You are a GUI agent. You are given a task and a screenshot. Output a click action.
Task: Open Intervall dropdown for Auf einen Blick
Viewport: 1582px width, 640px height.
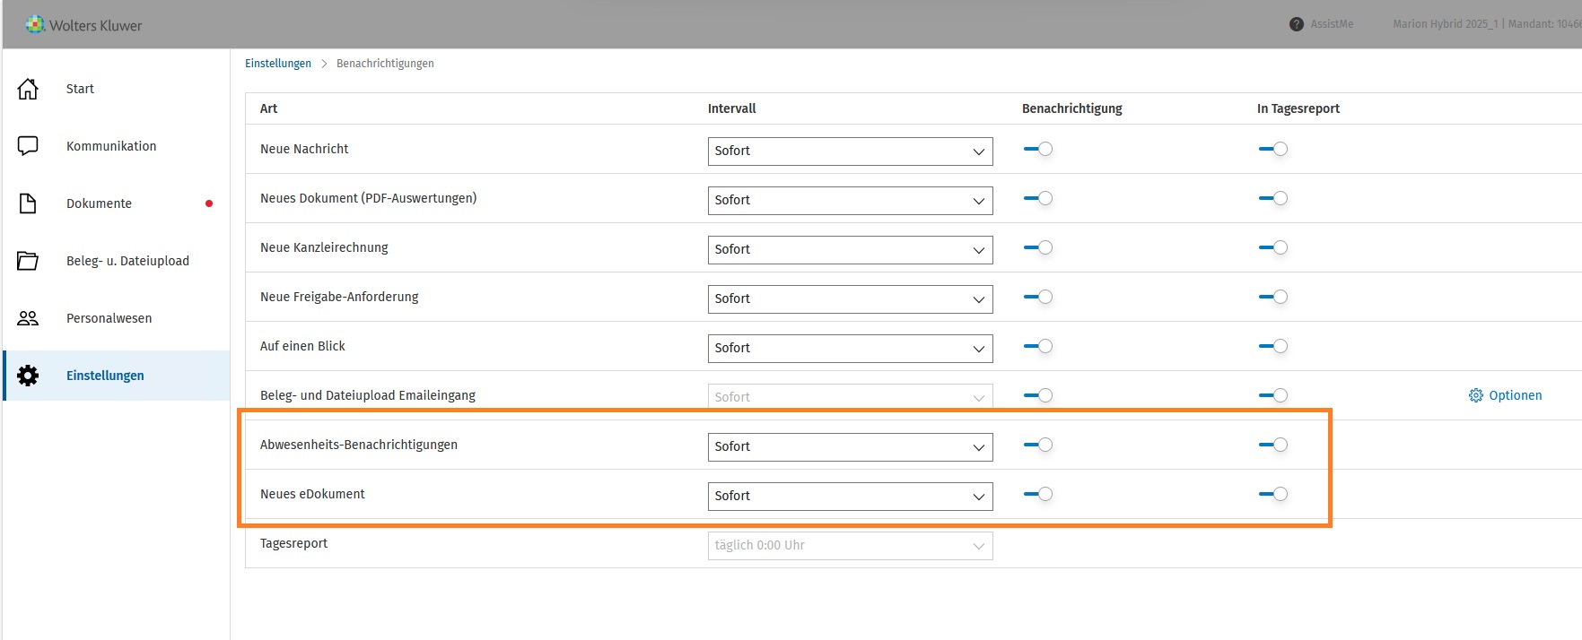(x=850, y=349)
